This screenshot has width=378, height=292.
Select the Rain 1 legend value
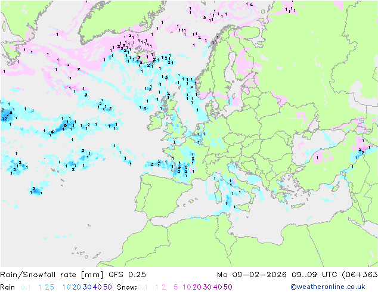click(40, 287)
